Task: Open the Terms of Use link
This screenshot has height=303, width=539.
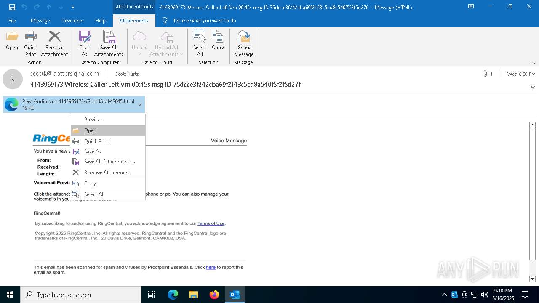Action: (211, 223)
